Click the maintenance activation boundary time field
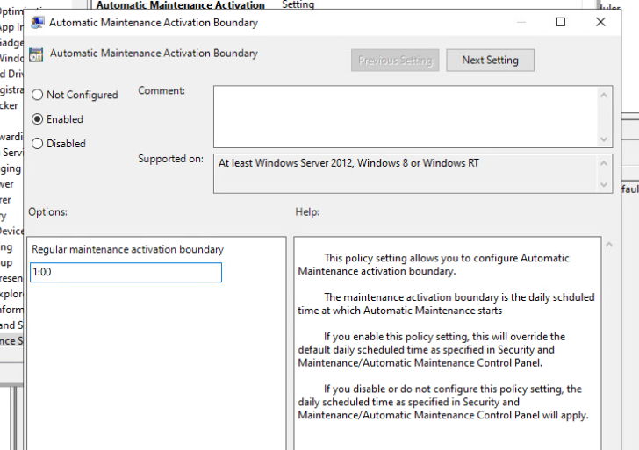The image size is (639, 450). coord(126,272)
